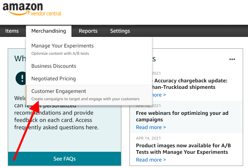This screenshot has height=168, width=248.
Task: Open Customer Engagement from the Merchandising menu
Action: coord(59,91)
